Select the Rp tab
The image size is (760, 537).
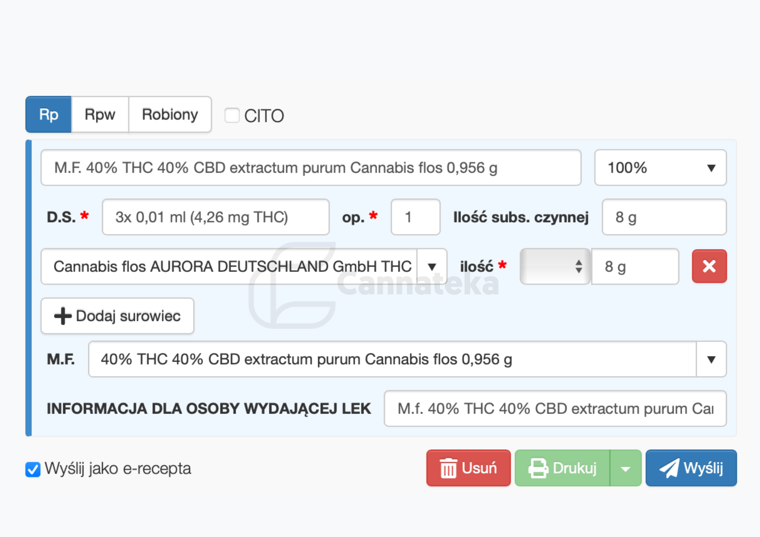[x=49, y=114]
